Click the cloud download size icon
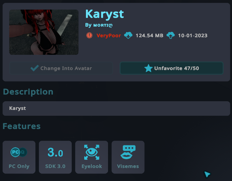The width and height of the screenshot is (232, 181). (128, 35)
